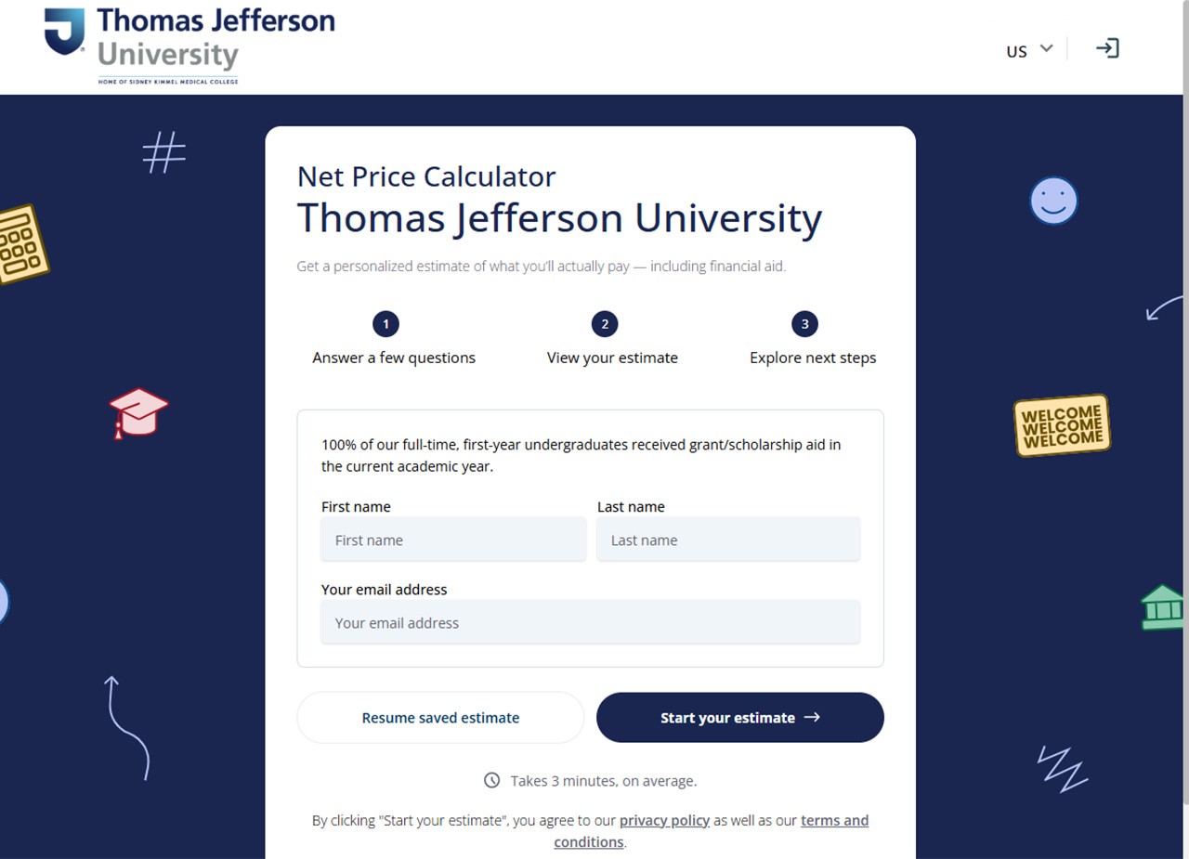Click the WELCOME sticker graphic
1189x859 pixels.
(x=1061, y=425)
